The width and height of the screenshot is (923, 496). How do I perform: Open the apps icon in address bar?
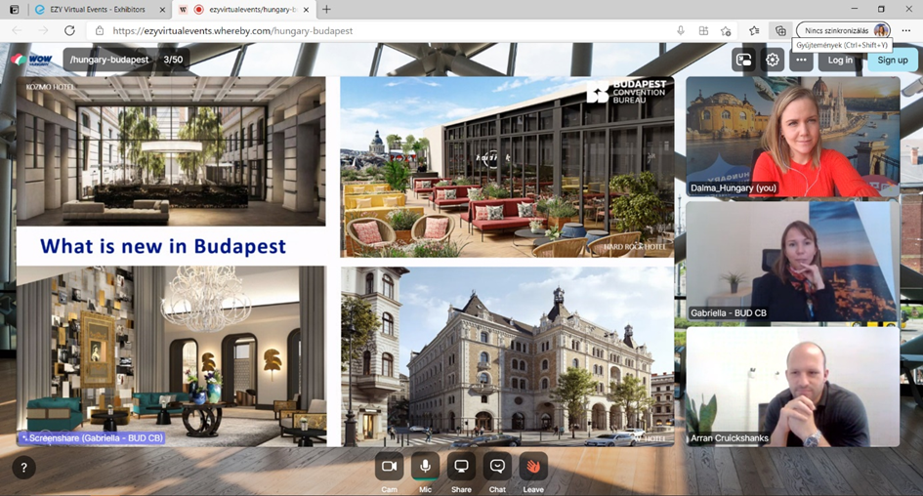pyautogui.click(x=703, y=30)
